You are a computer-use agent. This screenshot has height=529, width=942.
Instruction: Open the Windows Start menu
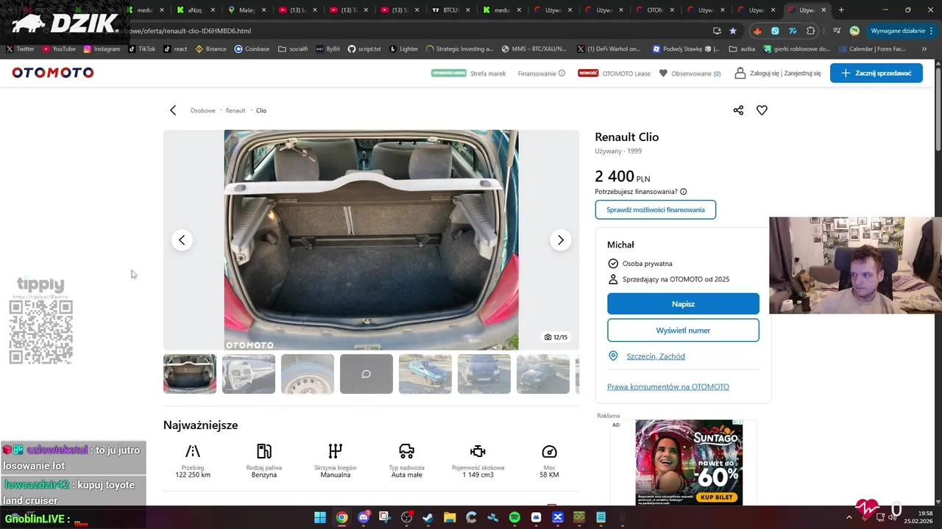click(x=320, y=517)
